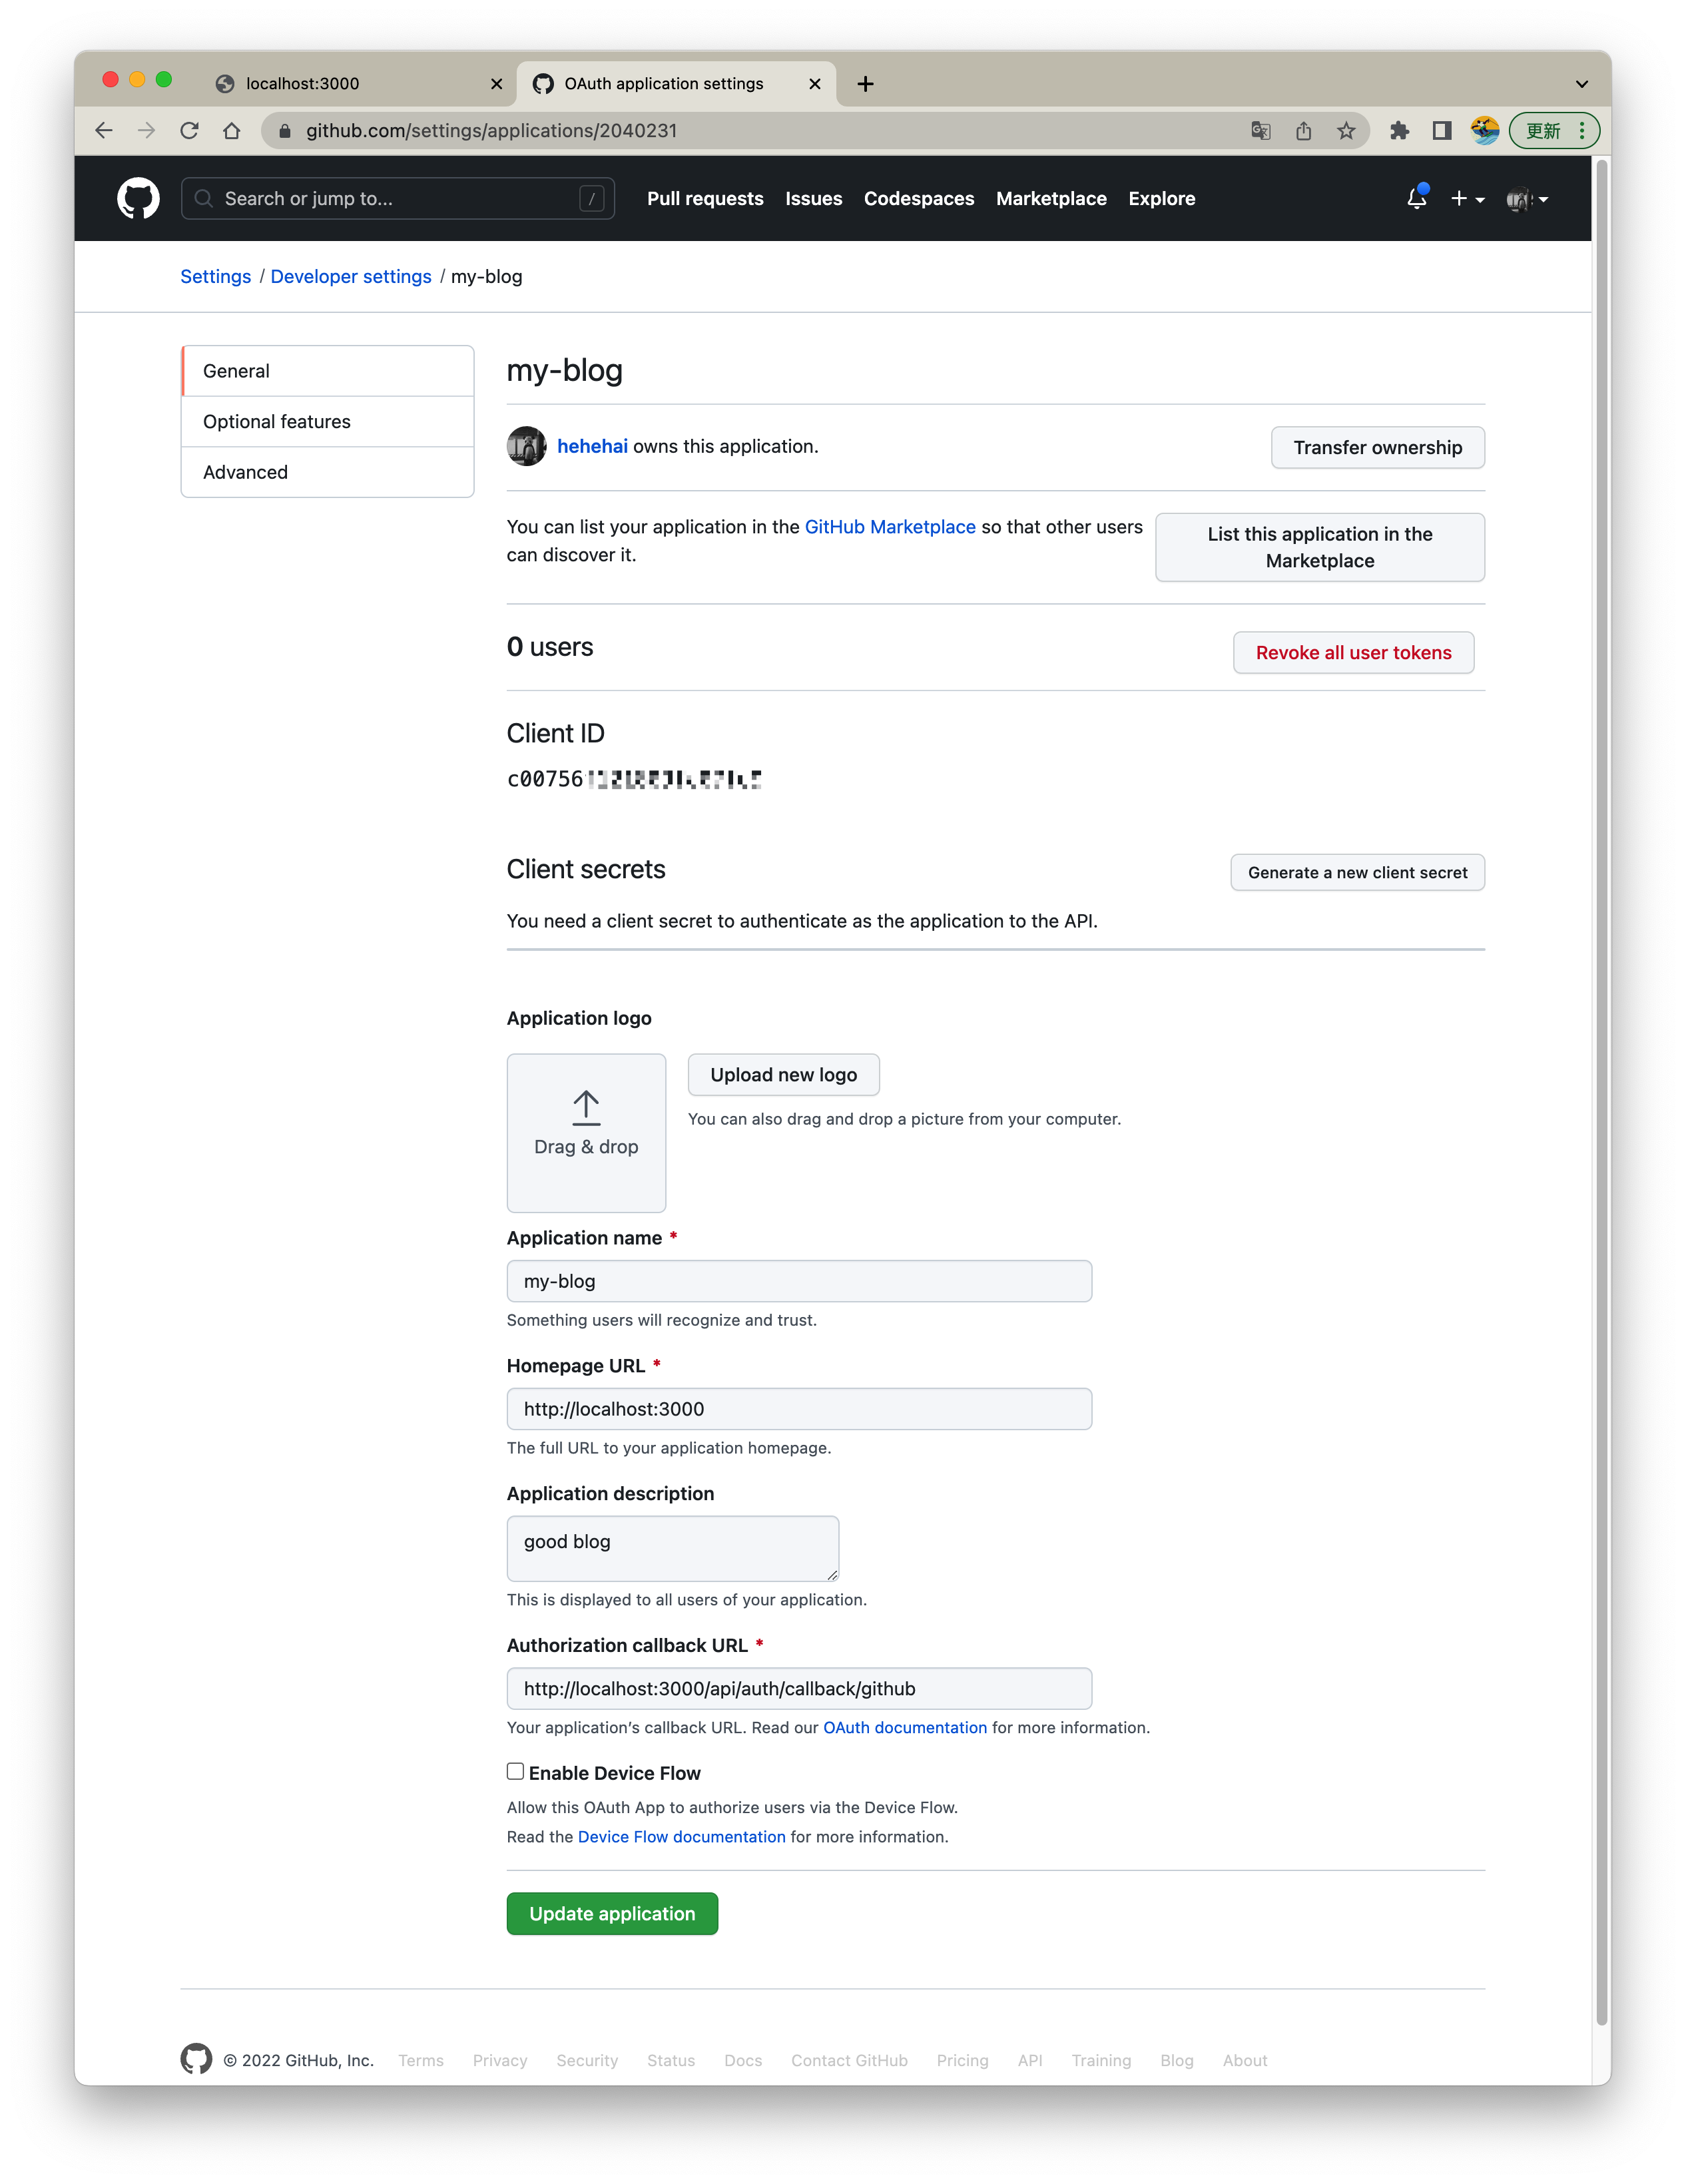1686x2184 pixels.
Task: Click hehehai owner avatar image
Action: (526, 446)
